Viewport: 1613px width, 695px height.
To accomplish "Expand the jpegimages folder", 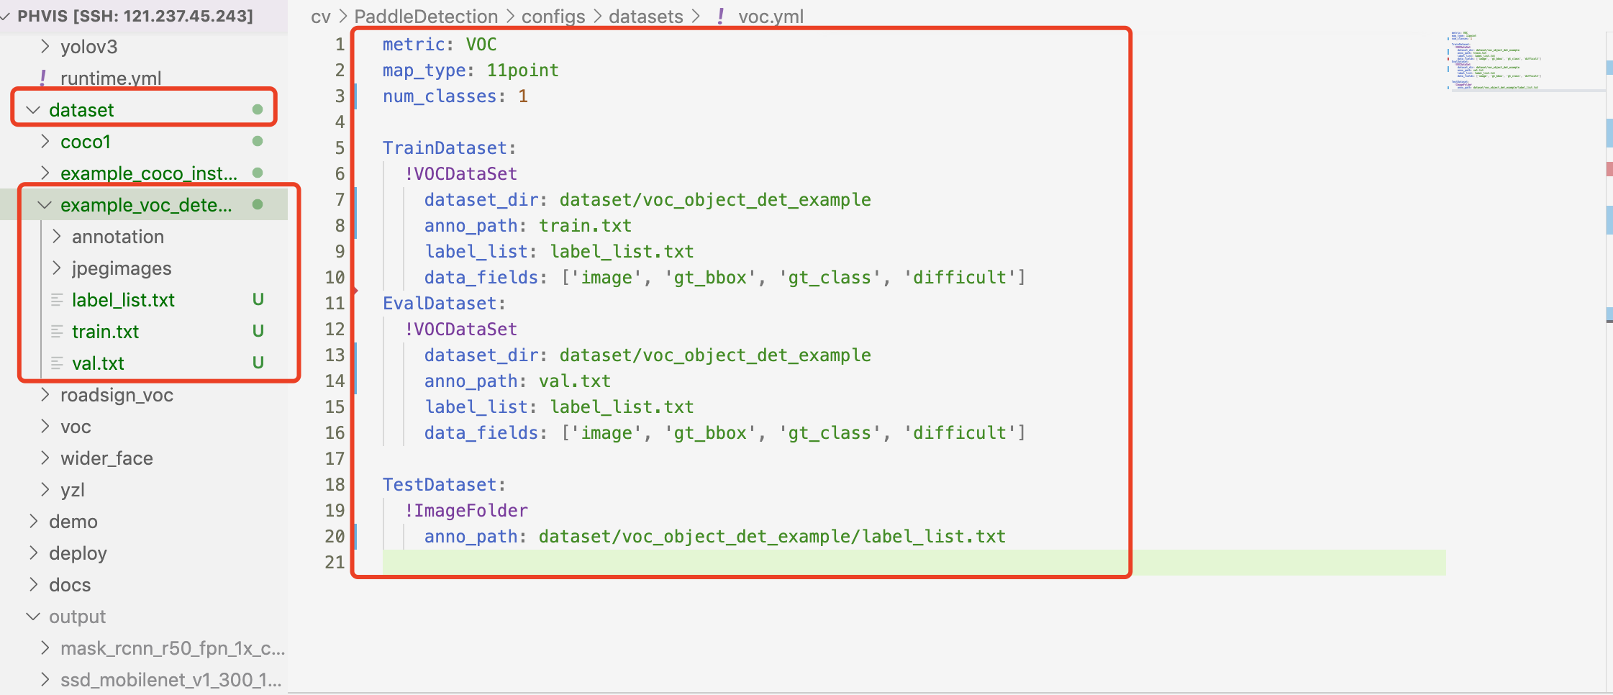I will (x=57, y=268).
